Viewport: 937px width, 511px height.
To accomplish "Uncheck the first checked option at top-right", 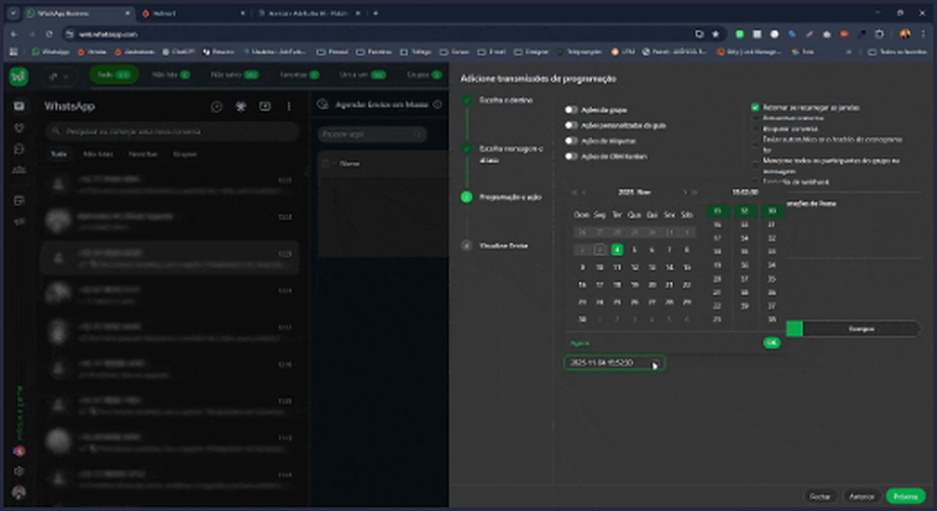I will [755, 107].
